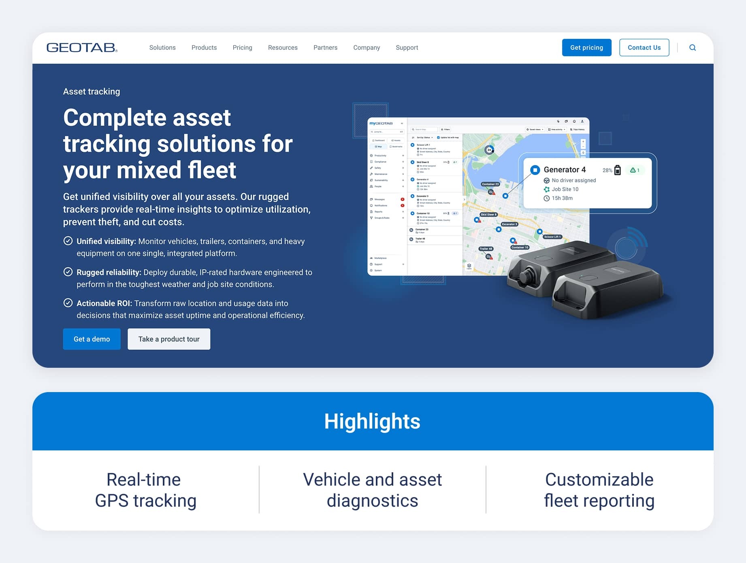Click the Contact Us button
The width and height of the screenshot is (746, 563).
[644, 48]
